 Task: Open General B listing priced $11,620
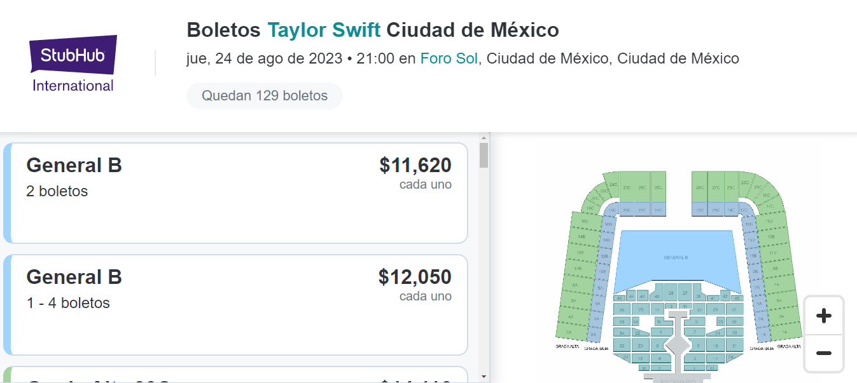[x=235, y=193]
